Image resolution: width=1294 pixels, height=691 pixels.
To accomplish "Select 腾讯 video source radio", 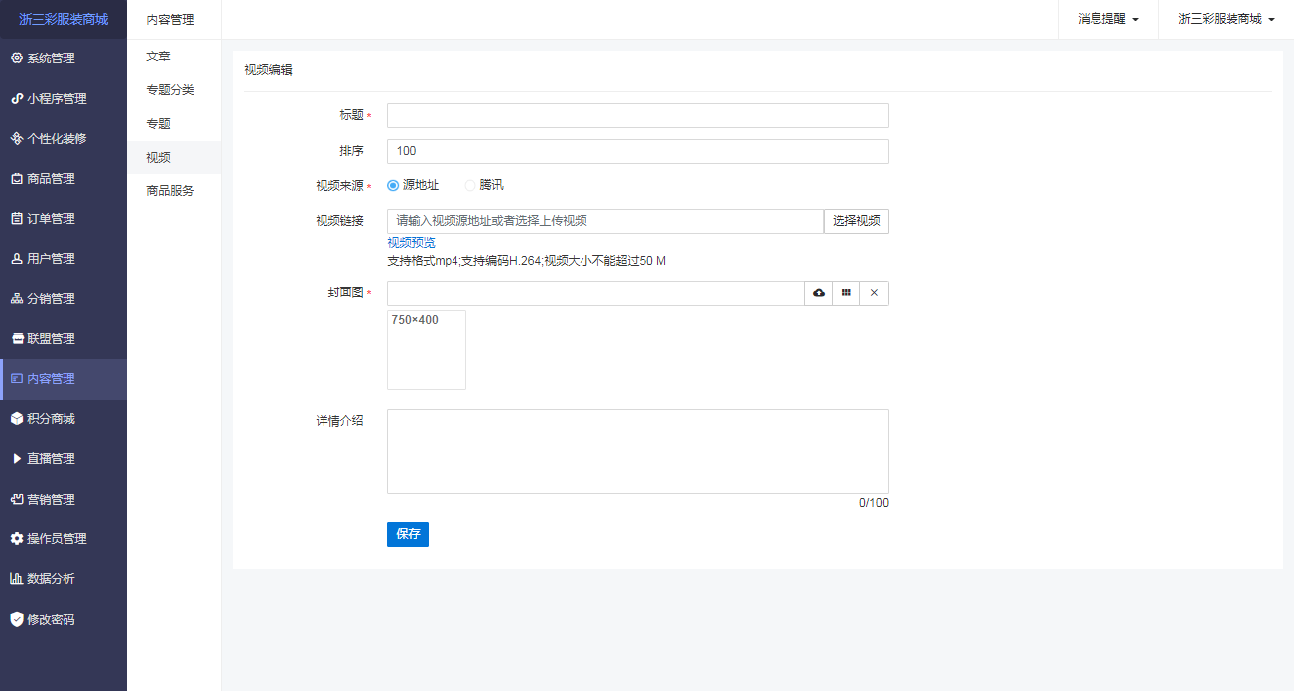I will pos(470,185).
